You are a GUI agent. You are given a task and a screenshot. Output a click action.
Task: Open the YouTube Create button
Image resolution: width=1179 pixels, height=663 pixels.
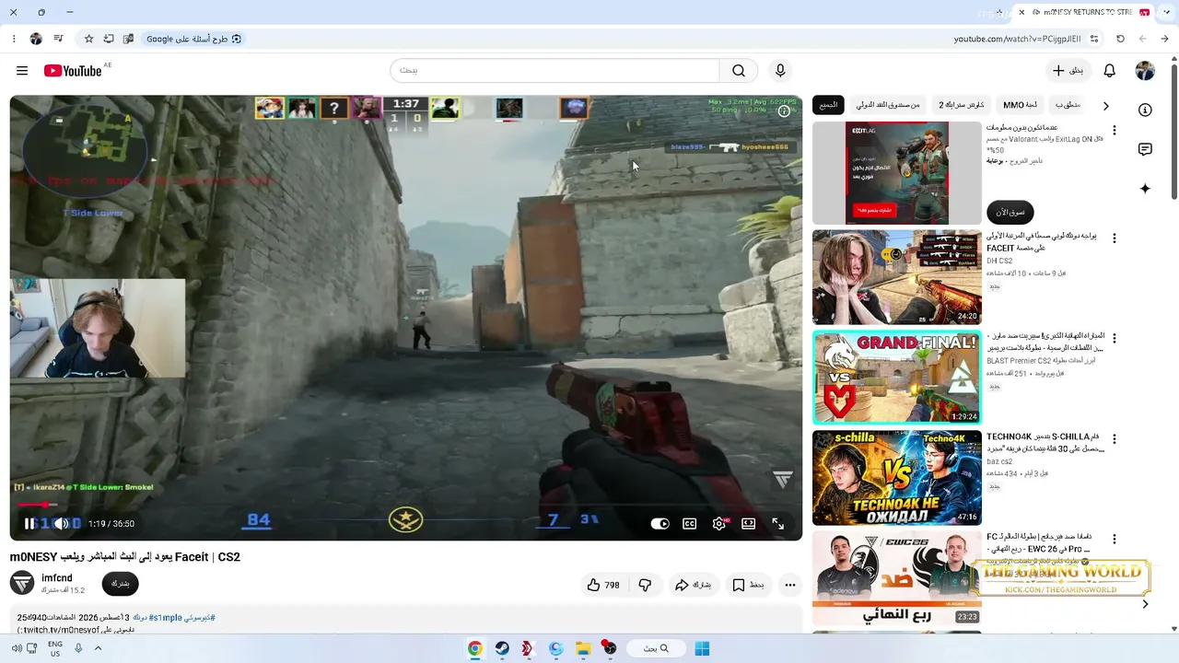(1068, 71)
